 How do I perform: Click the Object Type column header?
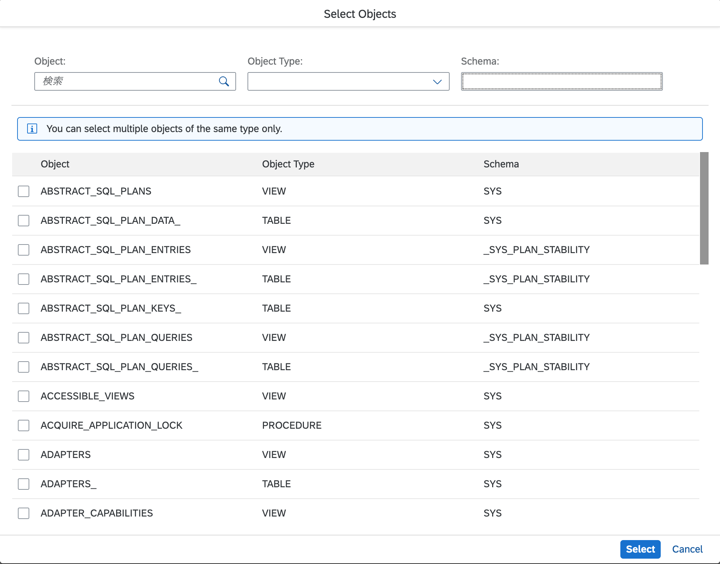click(288, 164)
